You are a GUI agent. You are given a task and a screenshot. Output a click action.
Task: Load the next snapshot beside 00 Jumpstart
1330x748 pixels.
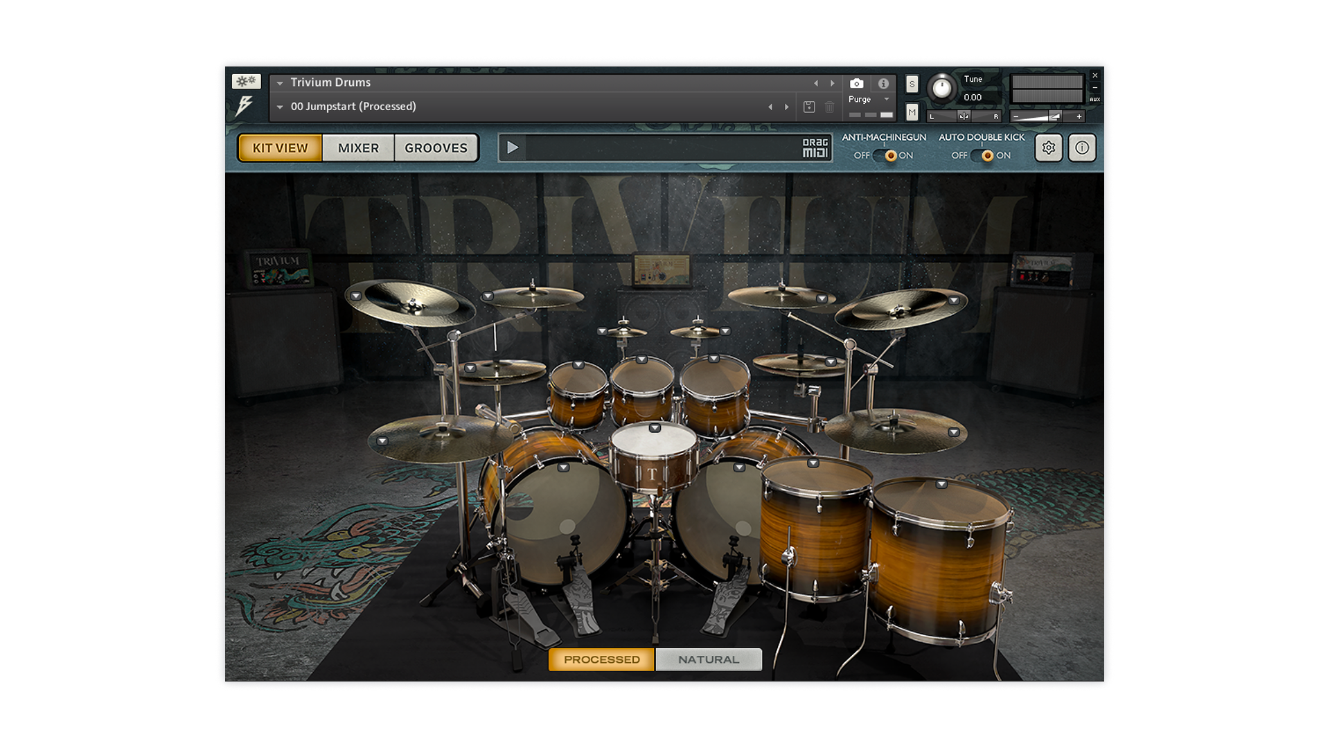[787, 107]
